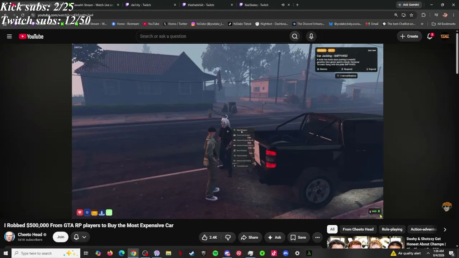Join the Cheeto Head channel membership
This screenshot has width=459, height=258.
click(61, 237)
